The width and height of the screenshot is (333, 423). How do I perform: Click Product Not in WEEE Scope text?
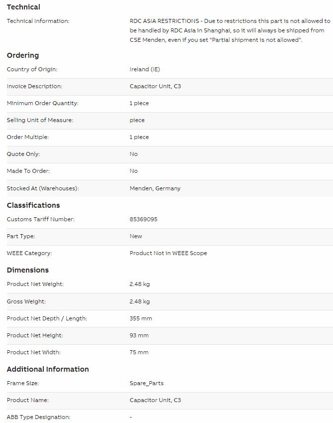[x=168, y=253]
